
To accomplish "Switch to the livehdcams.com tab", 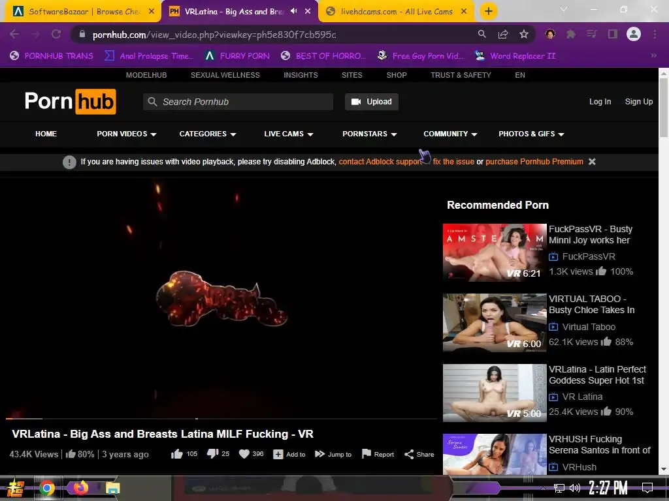I will tap(396, 12).
